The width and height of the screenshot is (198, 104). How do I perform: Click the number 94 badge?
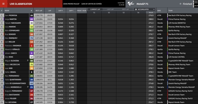coord(31,98)
